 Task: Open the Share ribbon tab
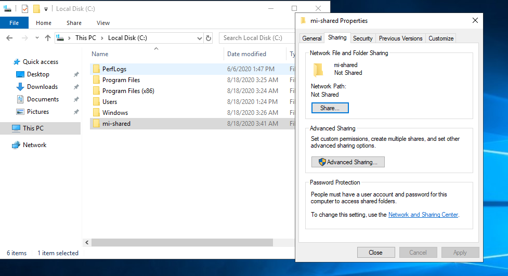point(74,23)
